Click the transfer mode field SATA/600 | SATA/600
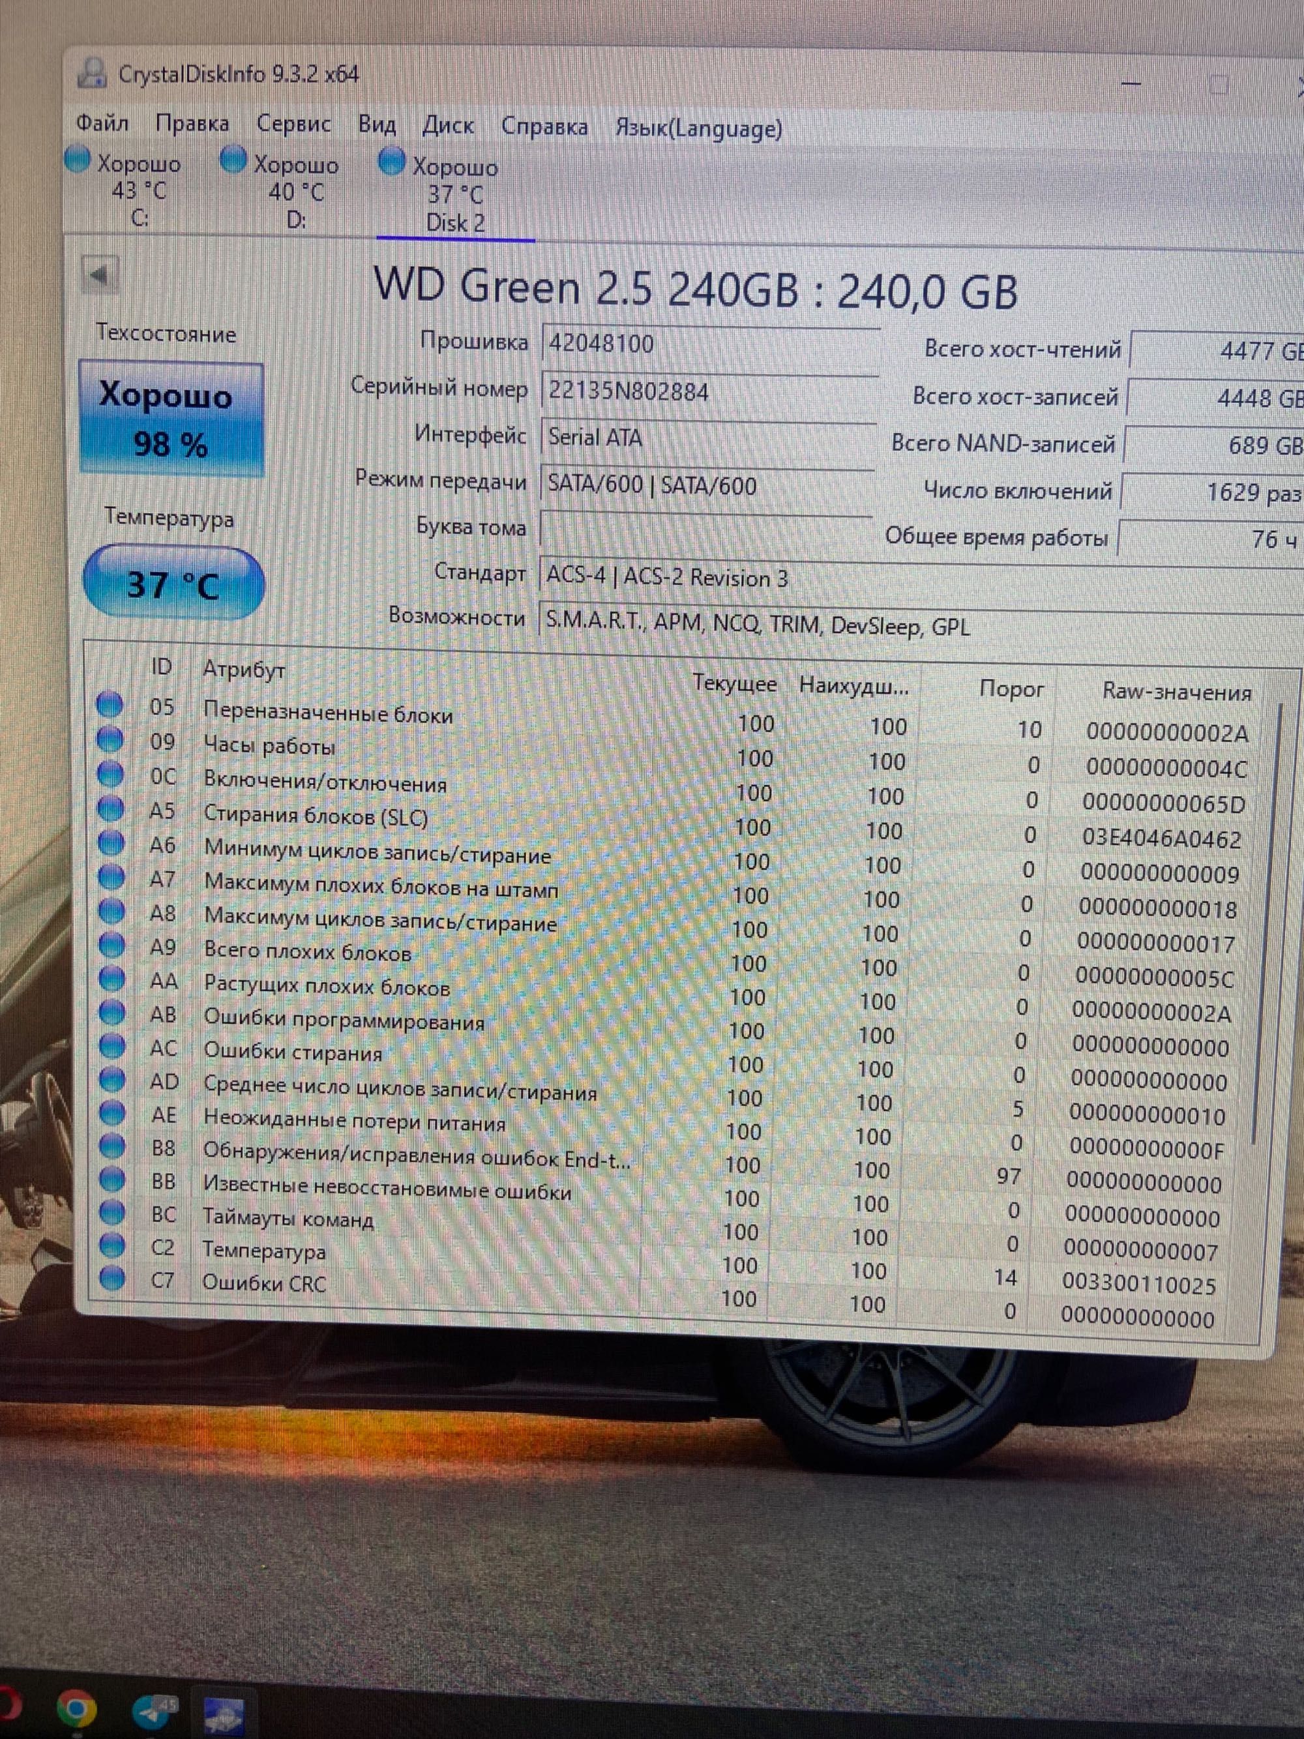Screen dimensions: 1304x1739 707,485
